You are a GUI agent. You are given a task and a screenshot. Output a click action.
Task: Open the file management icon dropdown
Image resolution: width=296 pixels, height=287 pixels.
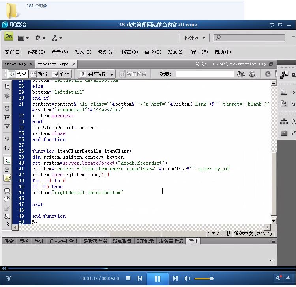pyautogui.click(x=241, y=74)
